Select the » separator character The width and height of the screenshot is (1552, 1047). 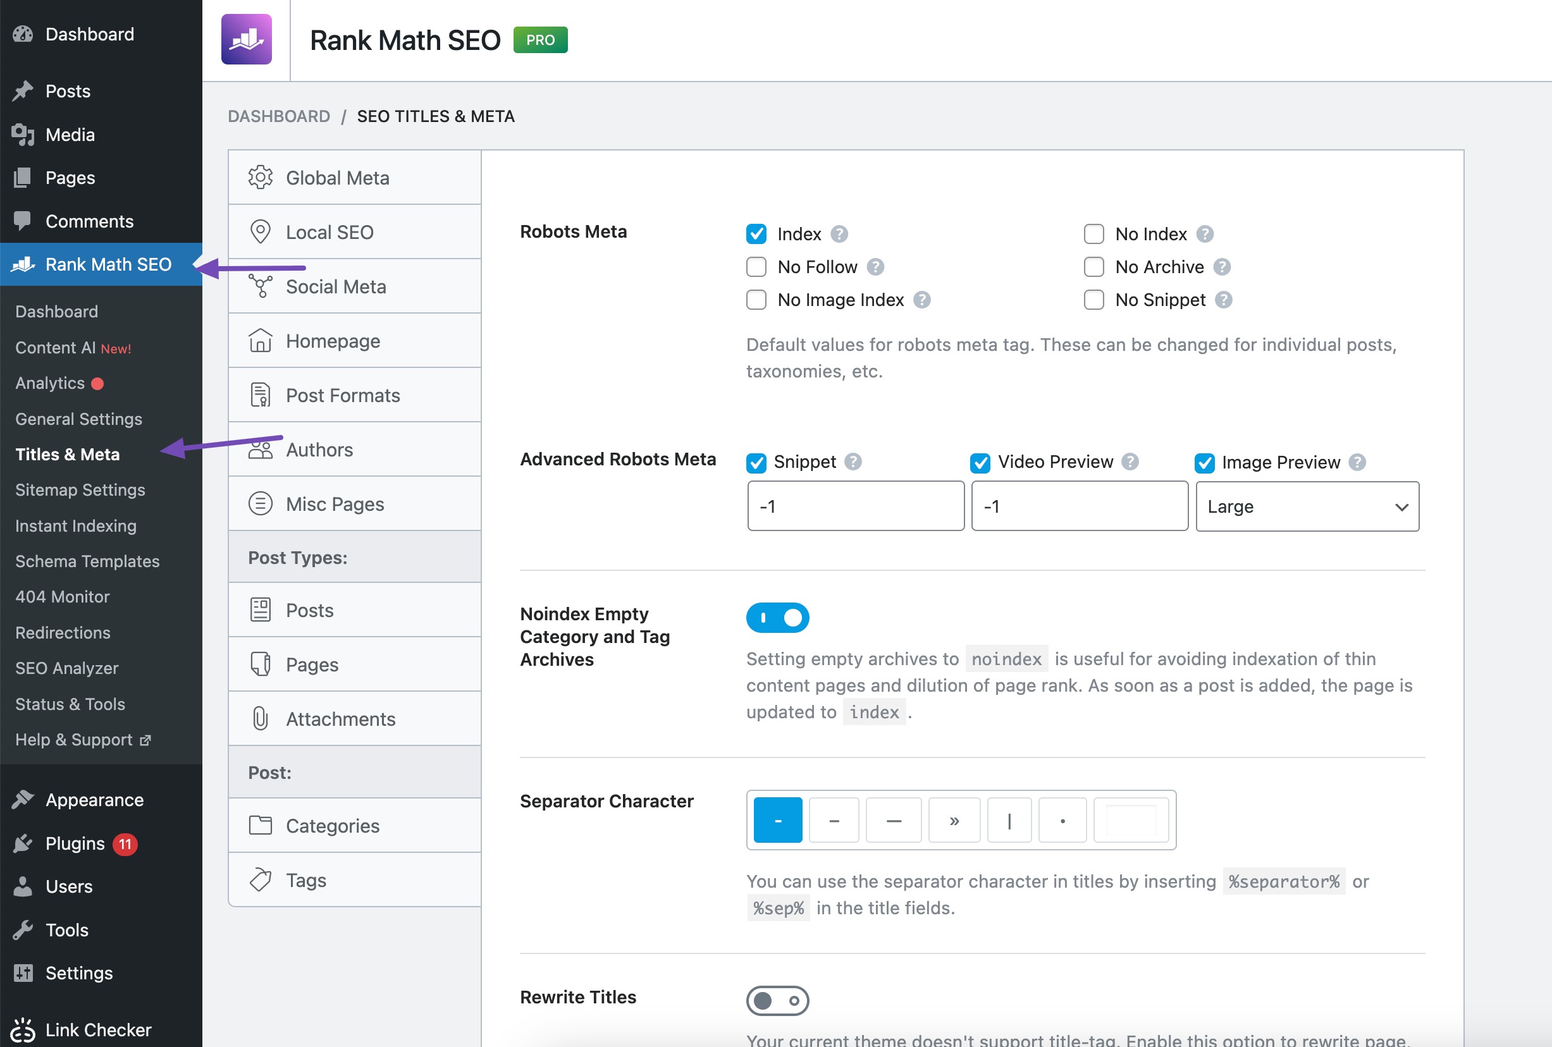click(954, 820)
